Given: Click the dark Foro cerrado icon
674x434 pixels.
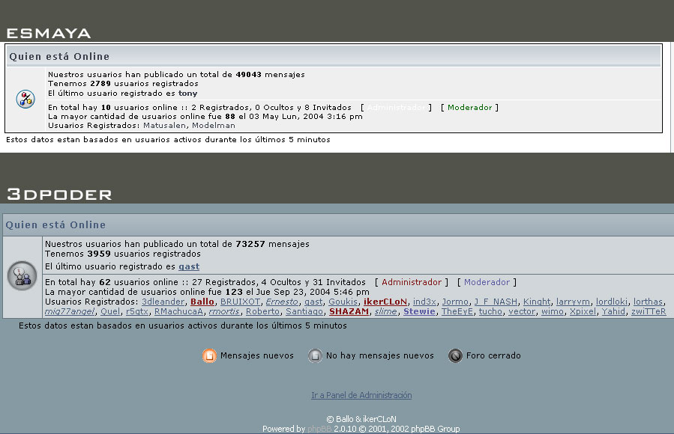Looking at the screenshot, I should pos(455,355).
